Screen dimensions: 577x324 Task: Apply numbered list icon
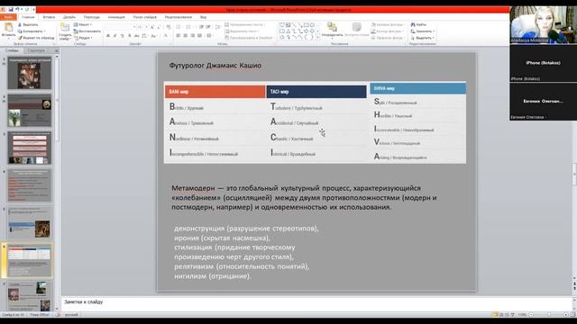(188, 27)
